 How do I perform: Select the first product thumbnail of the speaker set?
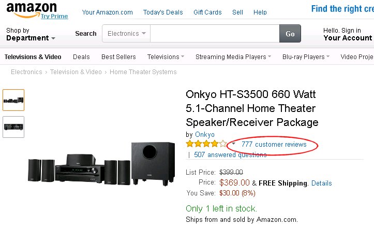point(13,100)
